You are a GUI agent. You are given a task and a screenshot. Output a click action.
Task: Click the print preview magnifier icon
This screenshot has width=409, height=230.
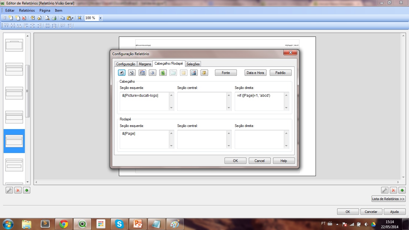pos(47,18)
